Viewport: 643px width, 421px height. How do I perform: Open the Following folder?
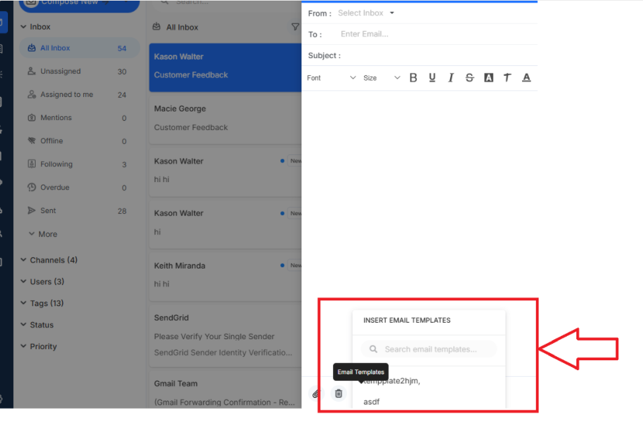(x=79, y=164)
